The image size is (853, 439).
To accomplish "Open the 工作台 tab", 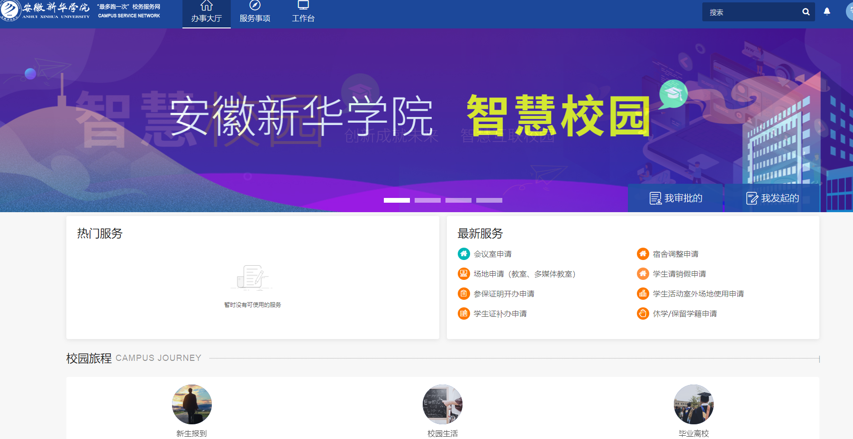I will 303,13.
